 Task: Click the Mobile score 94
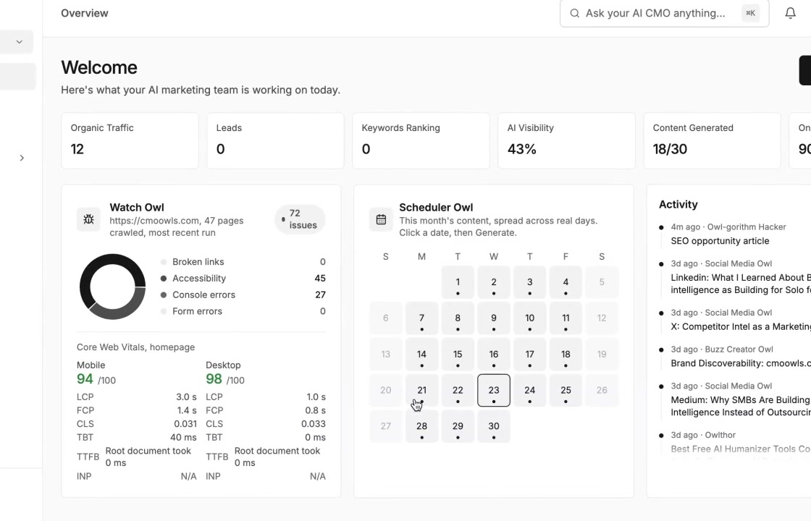(x=85, y=379)
